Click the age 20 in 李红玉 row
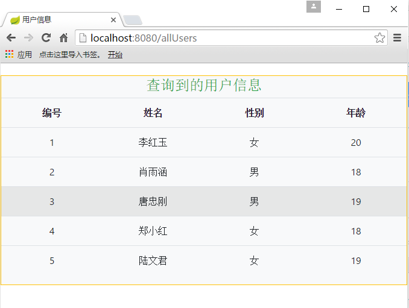 [356, 143]
